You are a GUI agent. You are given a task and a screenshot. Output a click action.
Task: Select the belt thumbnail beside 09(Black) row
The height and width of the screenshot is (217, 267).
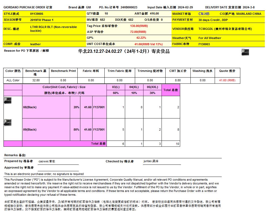[x=8, y=122]
